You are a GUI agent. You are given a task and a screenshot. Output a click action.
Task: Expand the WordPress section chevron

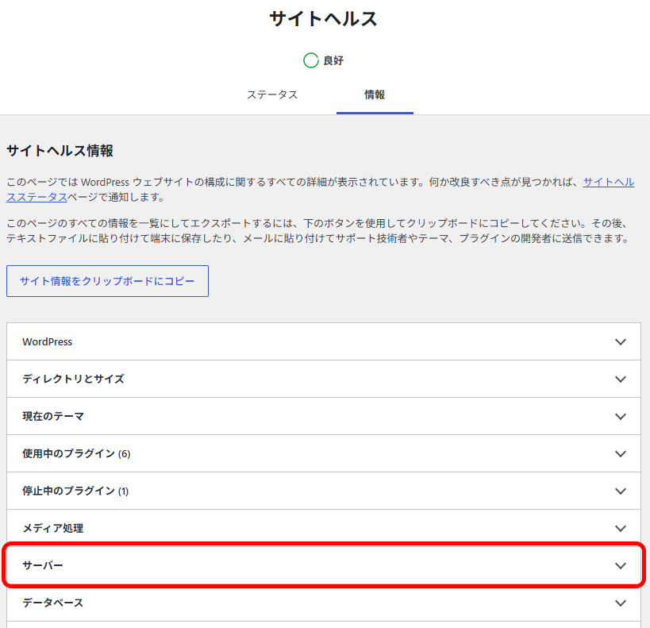tap(621, 342)
